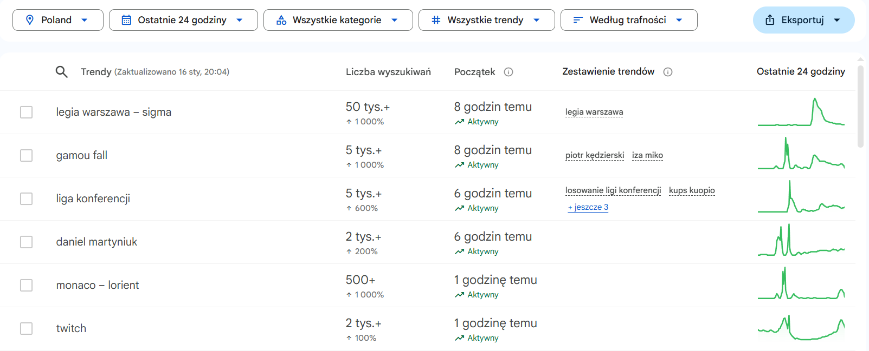Open the daniel martyniuk trend entry
This screenshot has width=869, height=351.
point(96,242)
